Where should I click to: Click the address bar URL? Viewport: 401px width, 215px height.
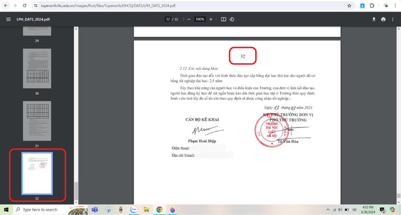pos(108,6)
